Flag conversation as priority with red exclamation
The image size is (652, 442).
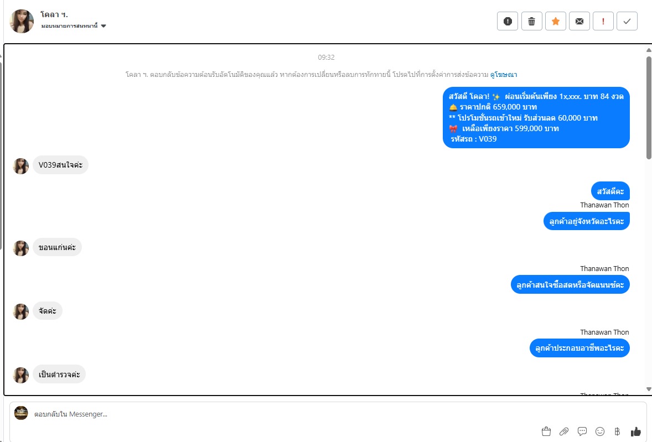click(603, 21)
